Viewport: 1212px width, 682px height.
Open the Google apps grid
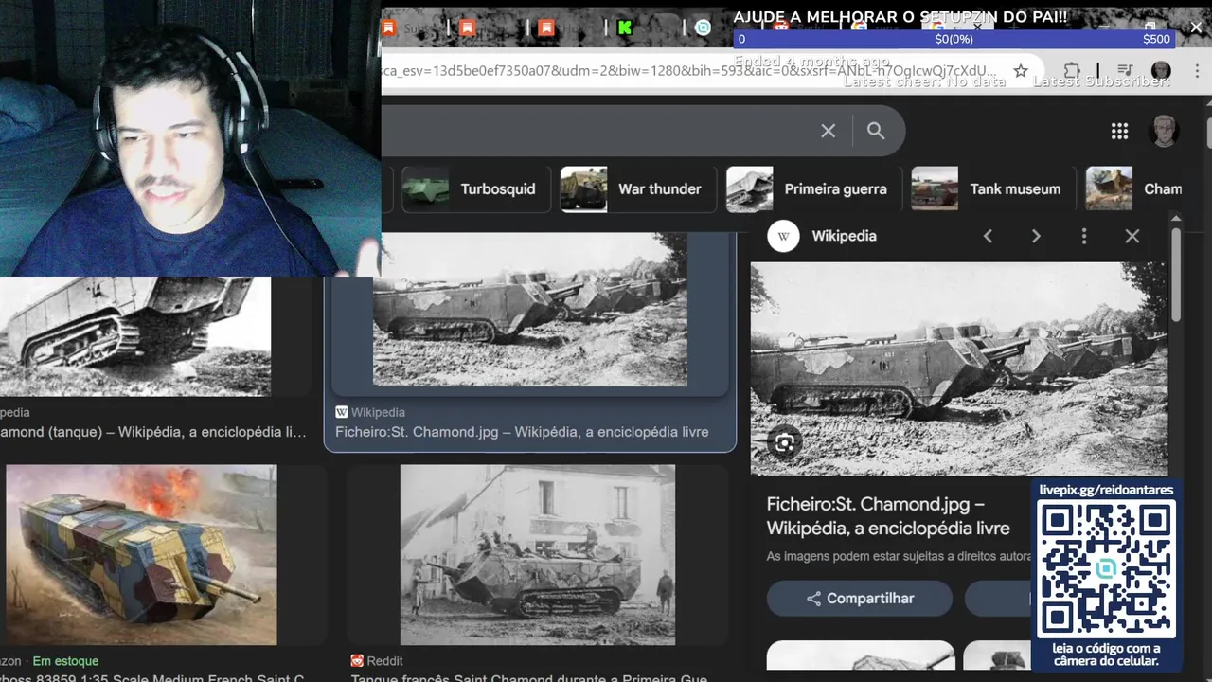pos(1119,131)
